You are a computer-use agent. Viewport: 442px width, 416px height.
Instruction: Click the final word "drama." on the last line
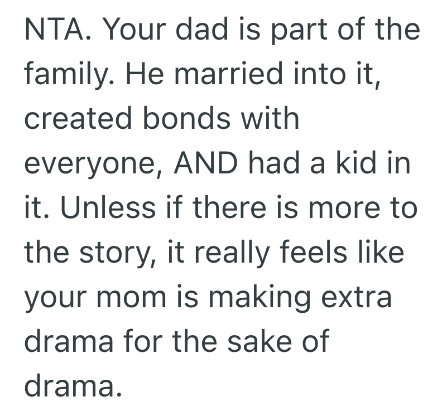[73, 385]
